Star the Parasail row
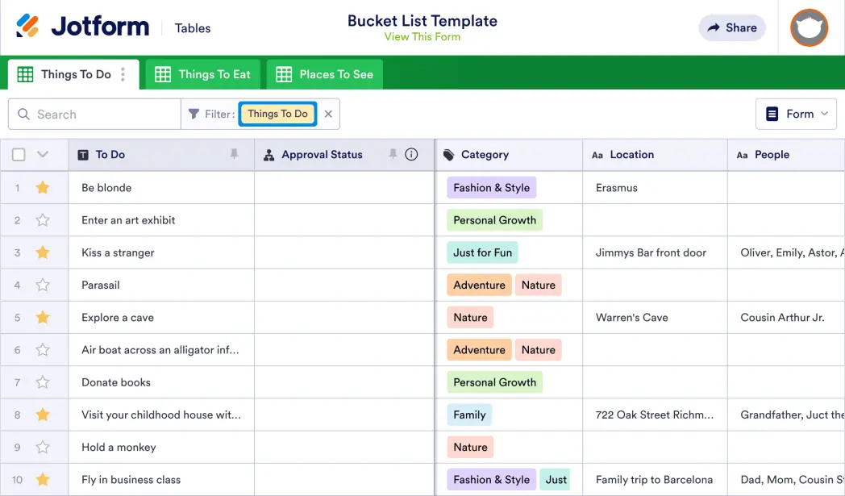 [x=43, y=285]
